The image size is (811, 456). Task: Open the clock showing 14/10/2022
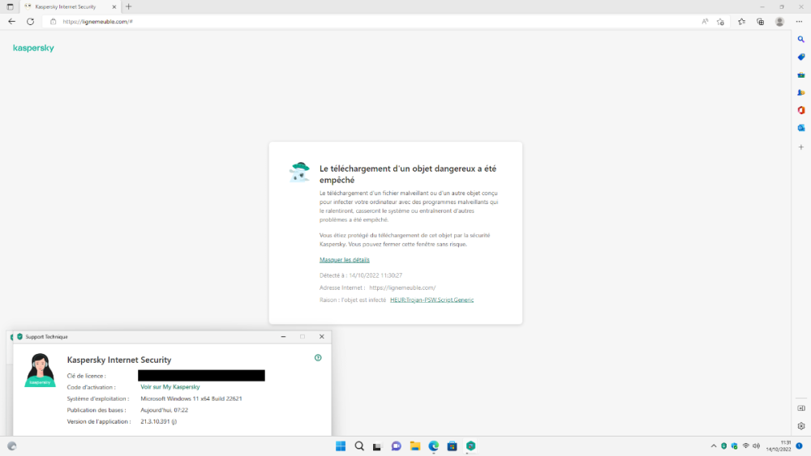[779, 446]
